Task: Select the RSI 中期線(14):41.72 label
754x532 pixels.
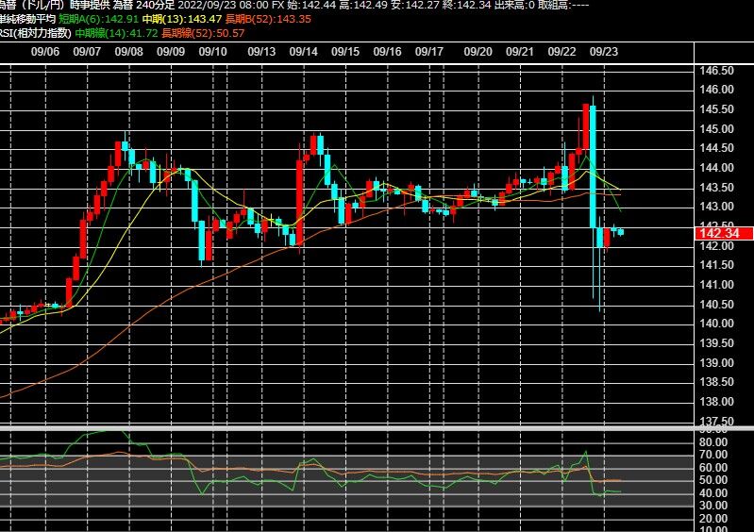Action: click(x=116, y=33)
